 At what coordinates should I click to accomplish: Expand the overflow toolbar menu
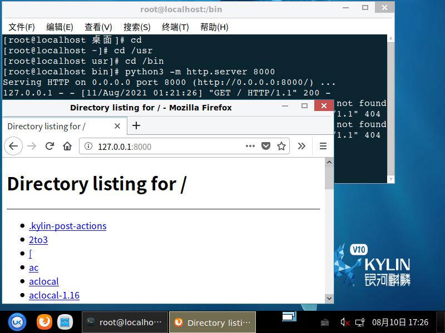[301, 146]
